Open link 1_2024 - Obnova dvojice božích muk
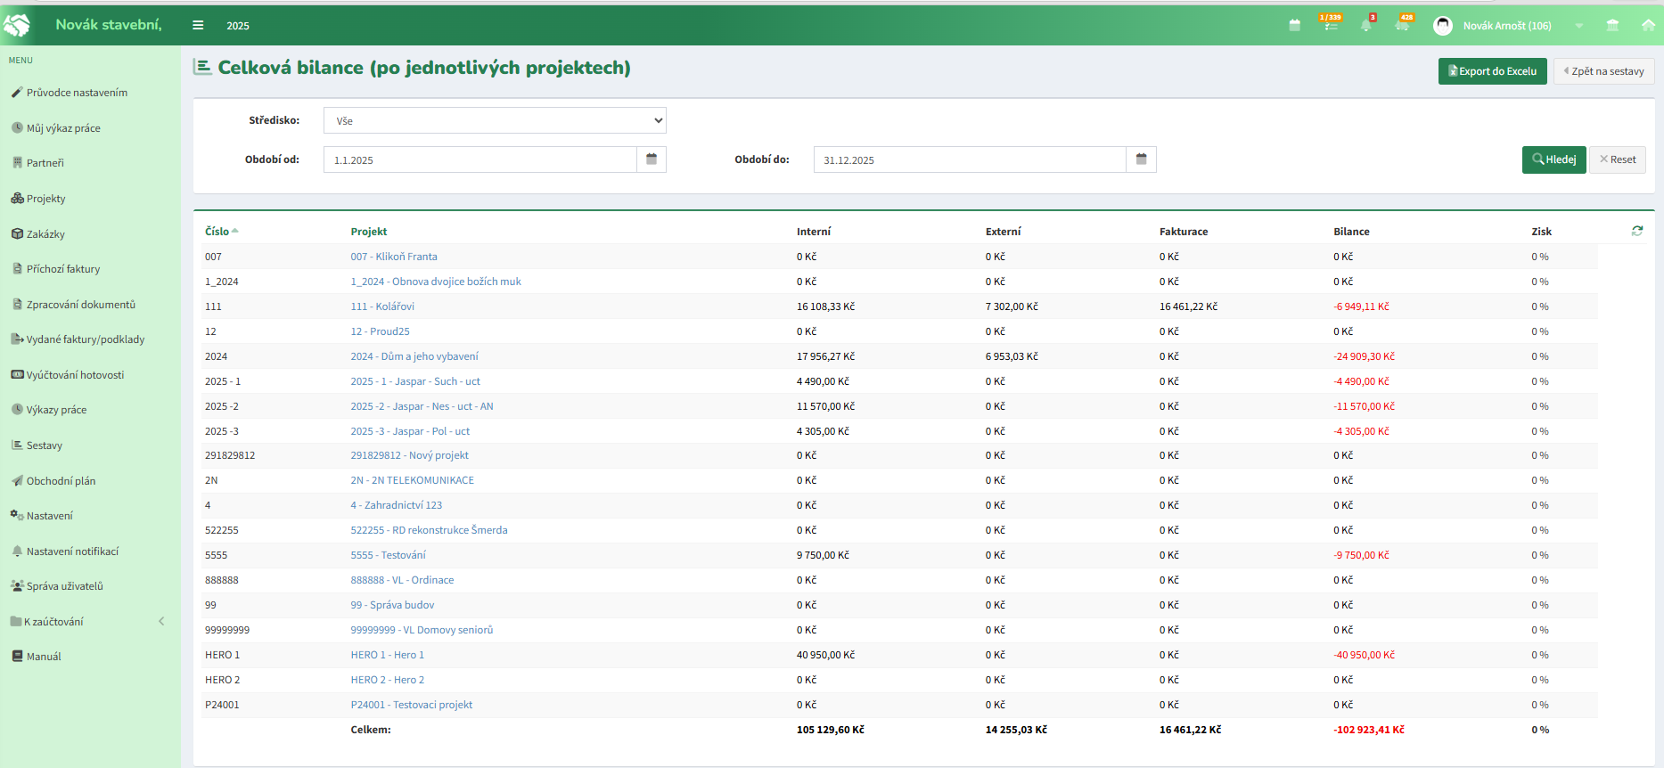The height and width of the screenshot is (768, 1664). [x=436, y=282]
